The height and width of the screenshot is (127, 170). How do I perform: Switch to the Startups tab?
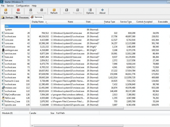click(x=7, y=17)
